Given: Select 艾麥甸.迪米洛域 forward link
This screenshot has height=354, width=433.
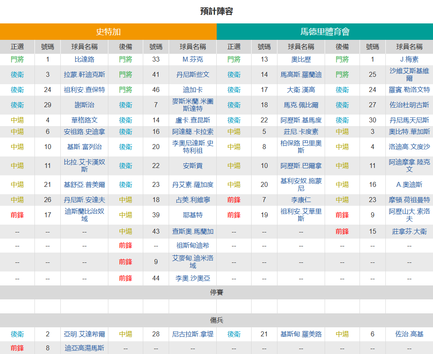Looking at the screenshot, I should [x=193, y=262].
